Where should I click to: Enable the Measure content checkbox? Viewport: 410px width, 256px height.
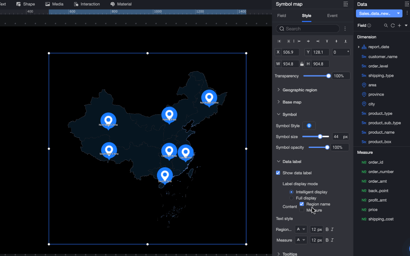click(x=302, y=210)
